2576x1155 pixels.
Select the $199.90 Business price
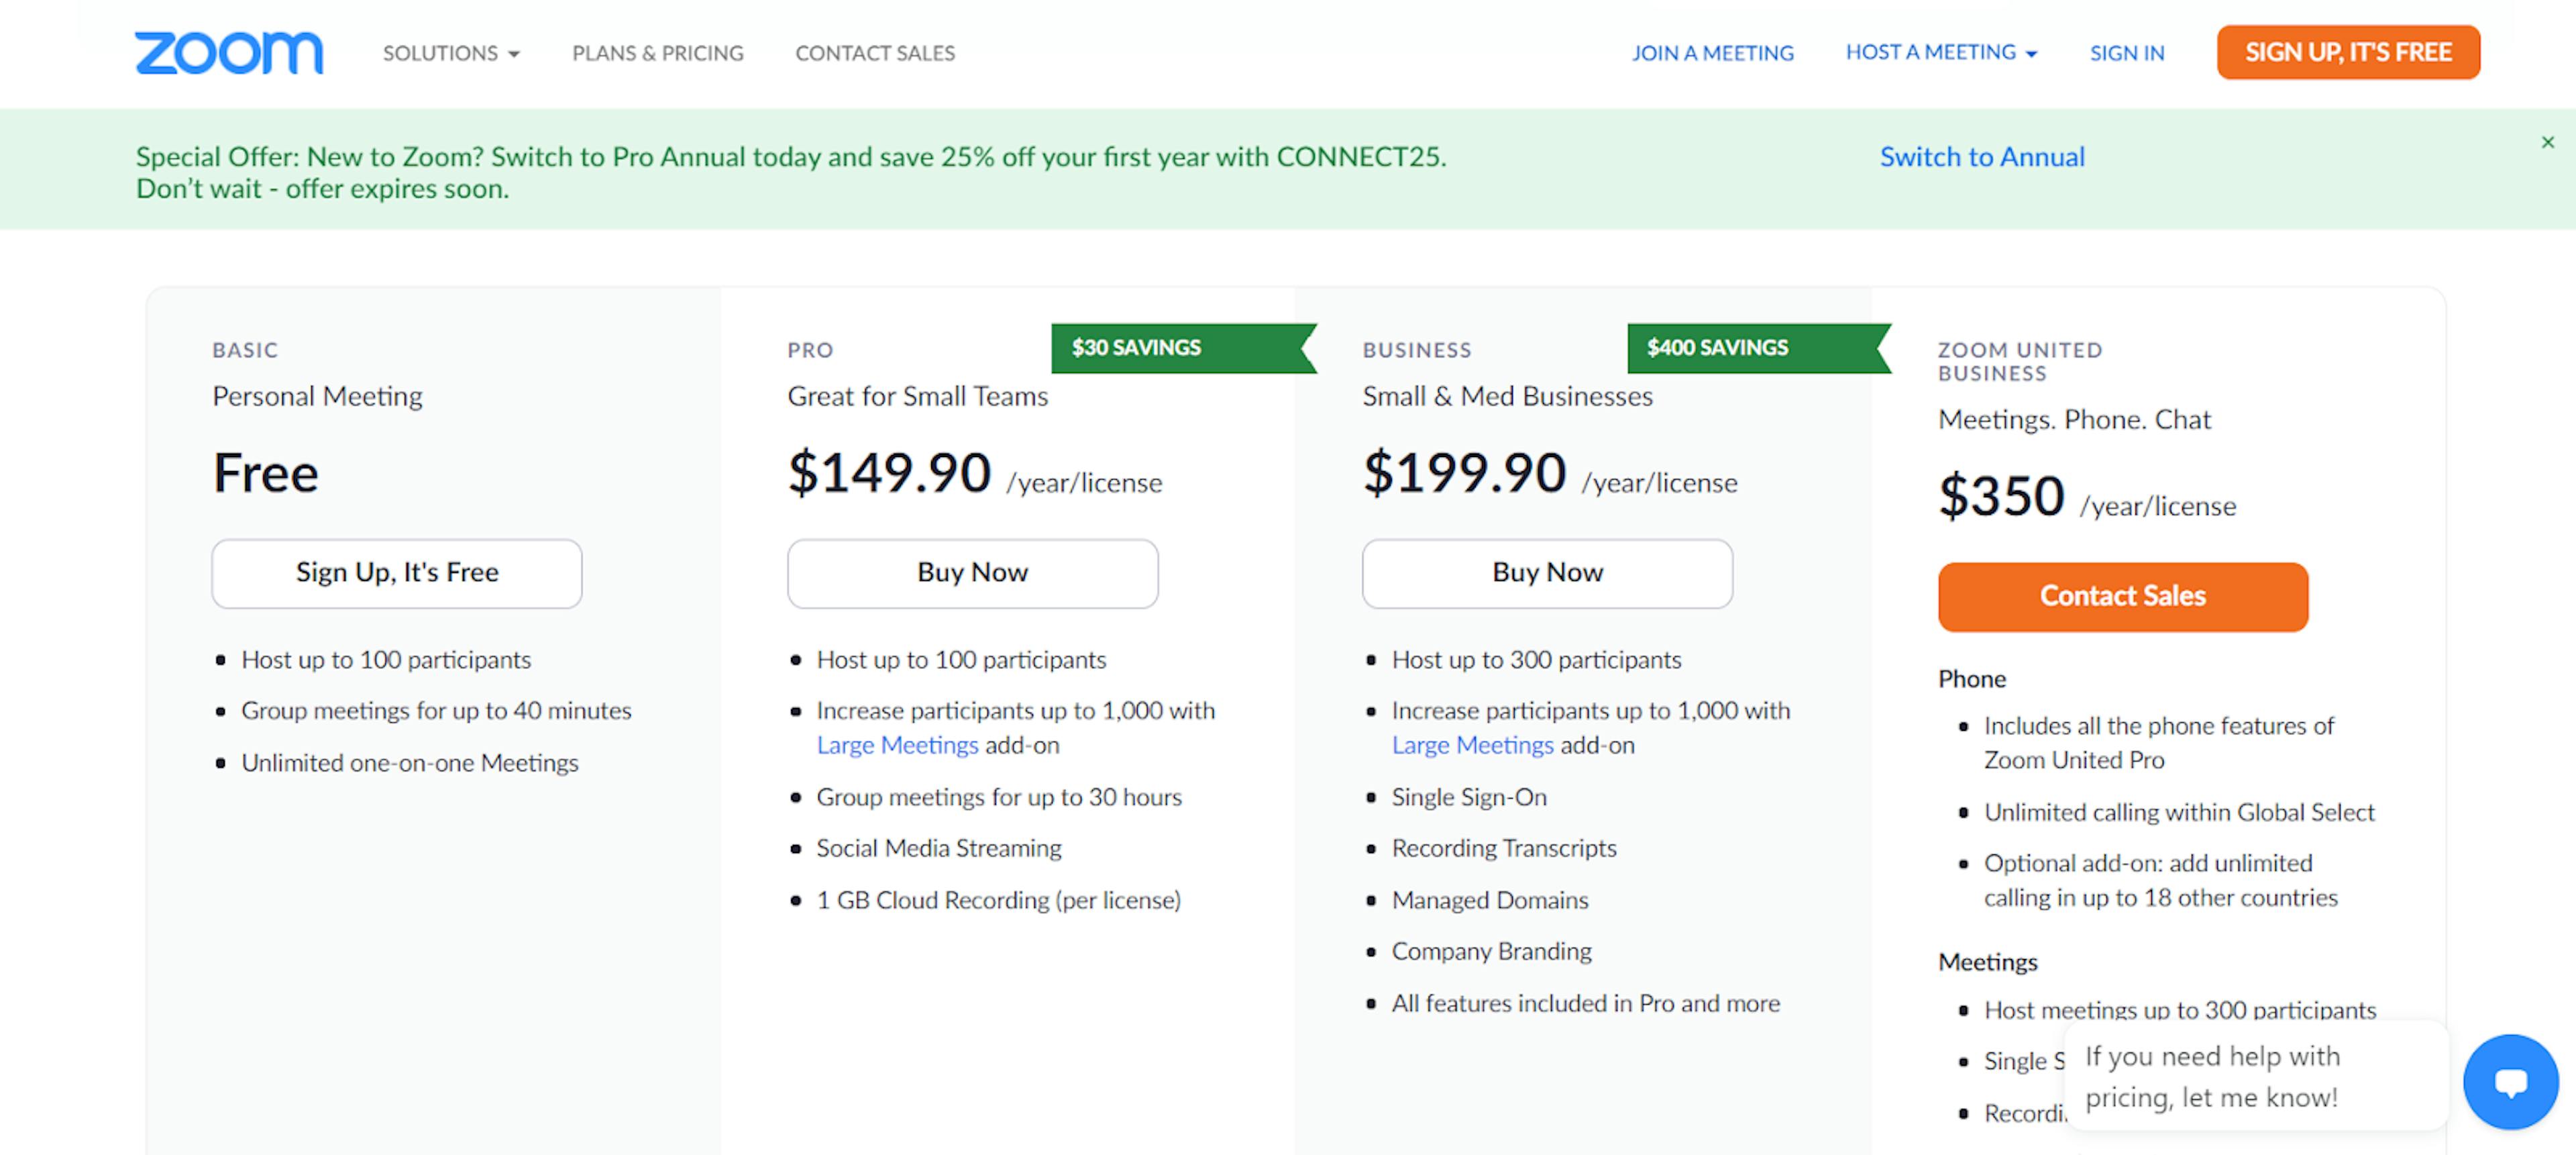click(1464, 472)
